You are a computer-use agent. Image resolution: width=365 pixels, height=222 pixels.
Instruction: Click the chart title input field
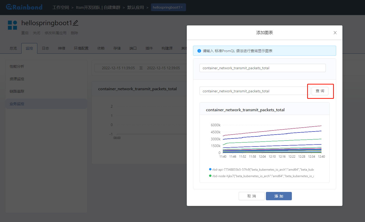tap(262, 68)
